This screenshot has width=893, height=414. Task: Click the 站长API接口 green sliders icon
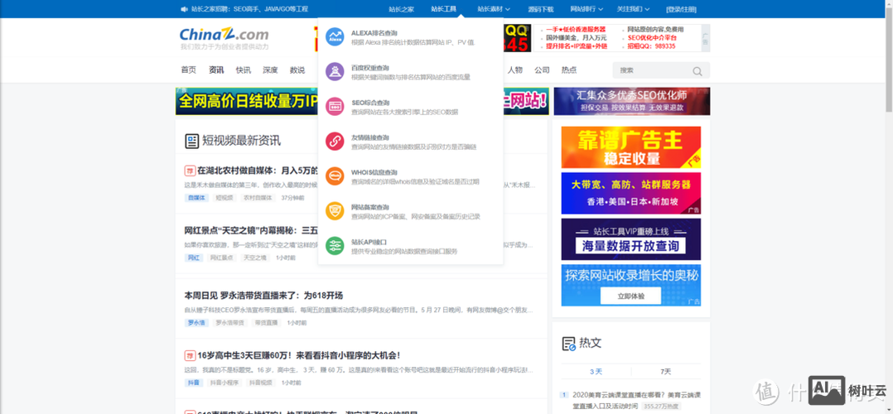click(x=335, y=245)
